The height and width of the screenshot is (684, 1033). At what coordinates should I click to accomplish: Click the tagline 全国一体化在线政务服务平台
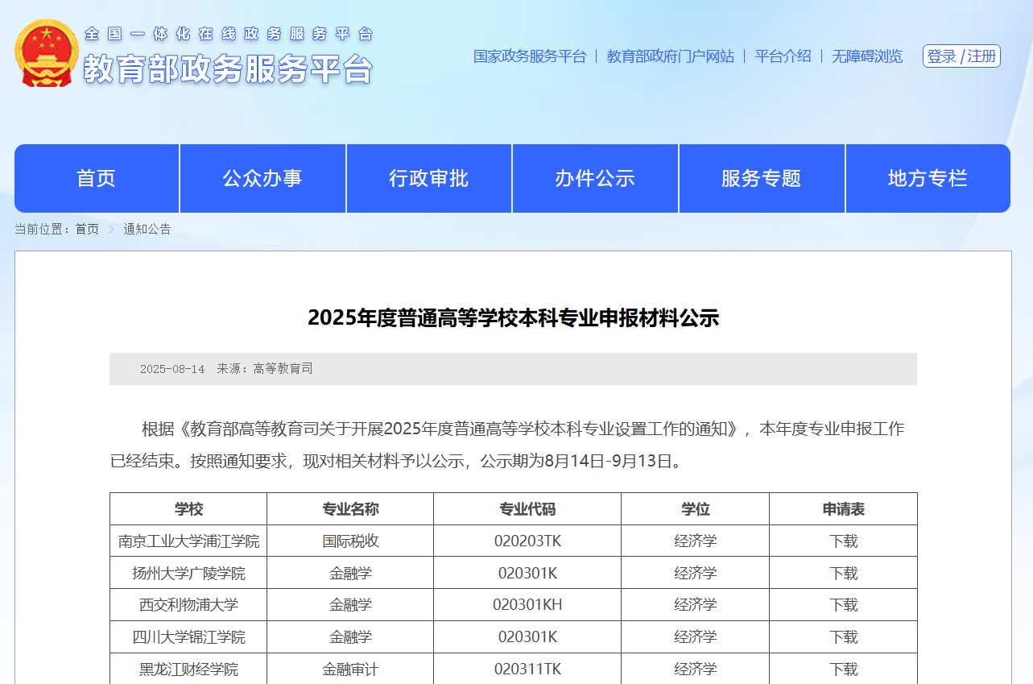point(229,34)
